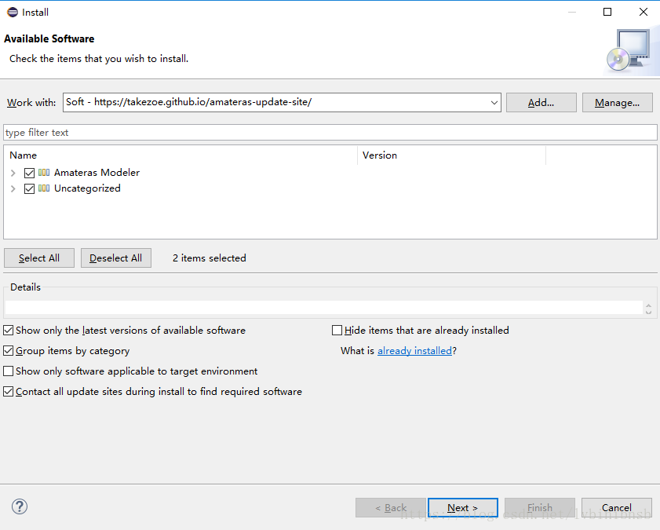Toggle Contact all update sites during install

pos(9,392)
